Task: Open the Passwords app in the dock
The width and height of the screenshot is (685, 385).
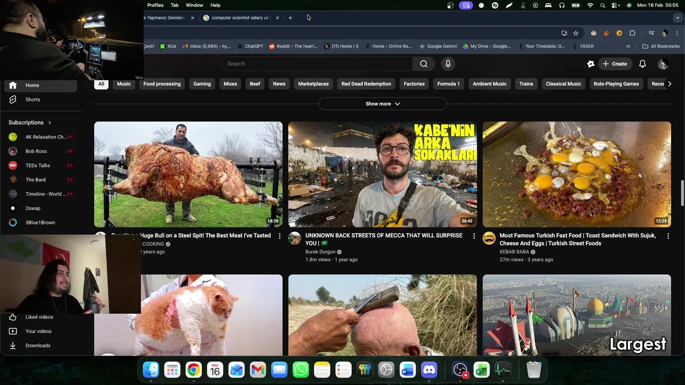Action: coord(365,369)
